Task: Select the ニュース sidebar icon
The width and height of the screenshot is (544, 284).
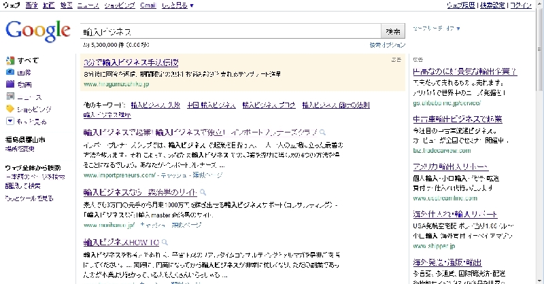Action: tap(10, 96)
